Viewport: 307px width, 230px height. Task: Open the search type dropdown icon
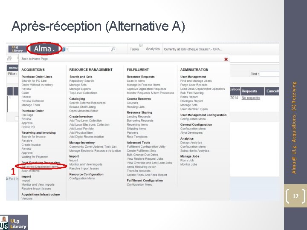(65, 49)
